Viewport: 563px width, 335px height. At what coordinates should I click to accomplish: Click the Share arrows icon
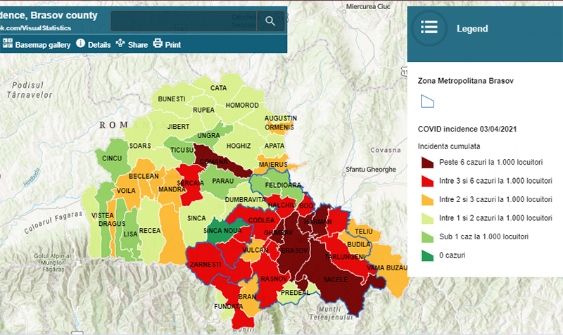(120, 44)
